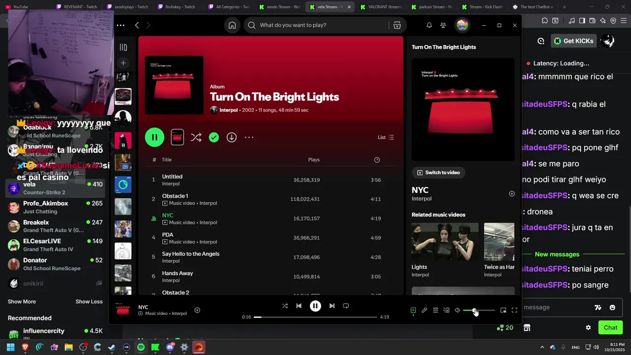
Task: Open the play queue icon
Action: (x=436, y=310)
